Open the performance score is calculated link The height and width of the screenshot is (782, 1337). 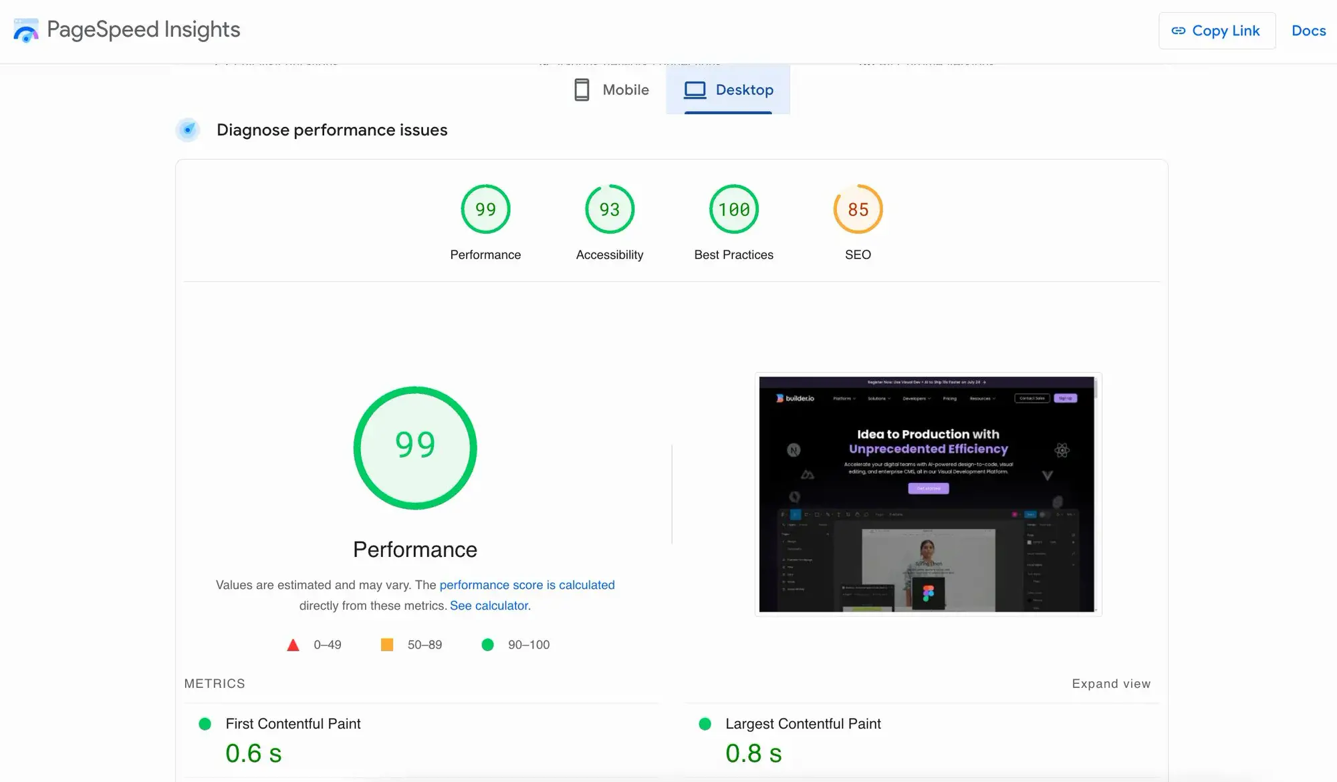point(527,585)
